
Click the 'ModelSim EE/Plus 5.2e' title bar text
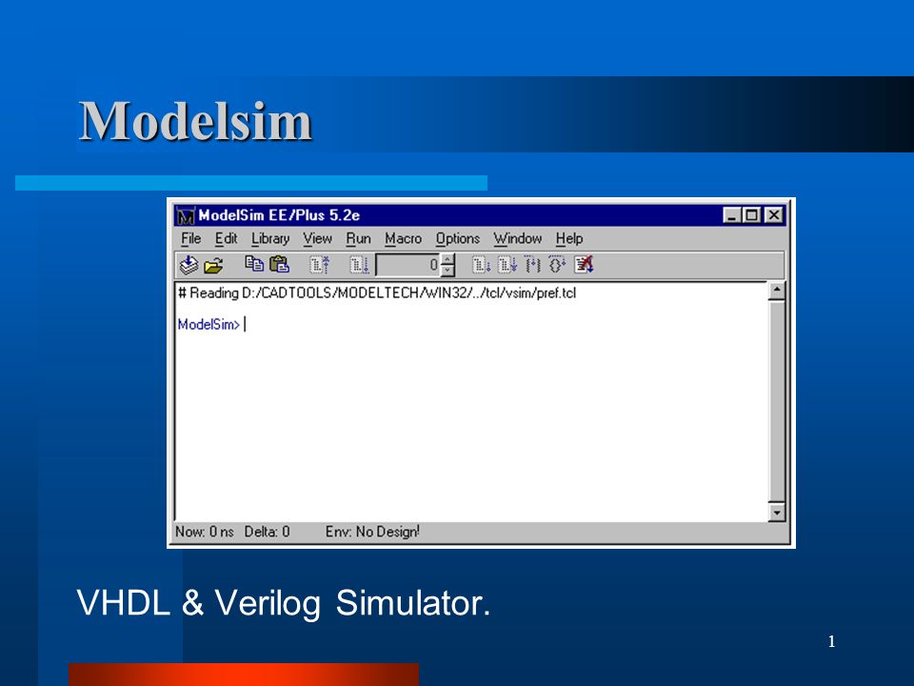279,215
